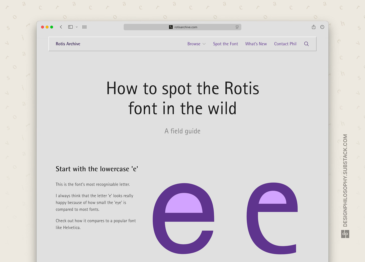Open What's New page
The width and height of the screenshot is (365, 262).
pyautogui.click(x=256, y=44)
